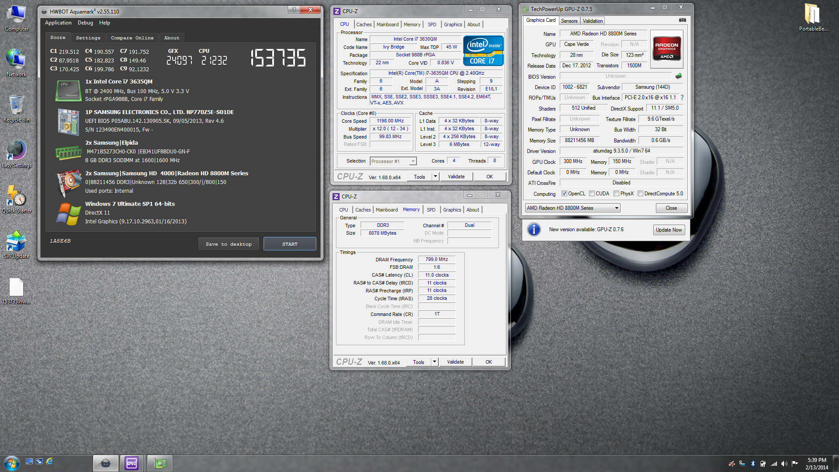Switch to Compare Online tab in Aquamark
Image resolution: width=839 pixels, height=472 pixels.
click(x=132, y=38)
